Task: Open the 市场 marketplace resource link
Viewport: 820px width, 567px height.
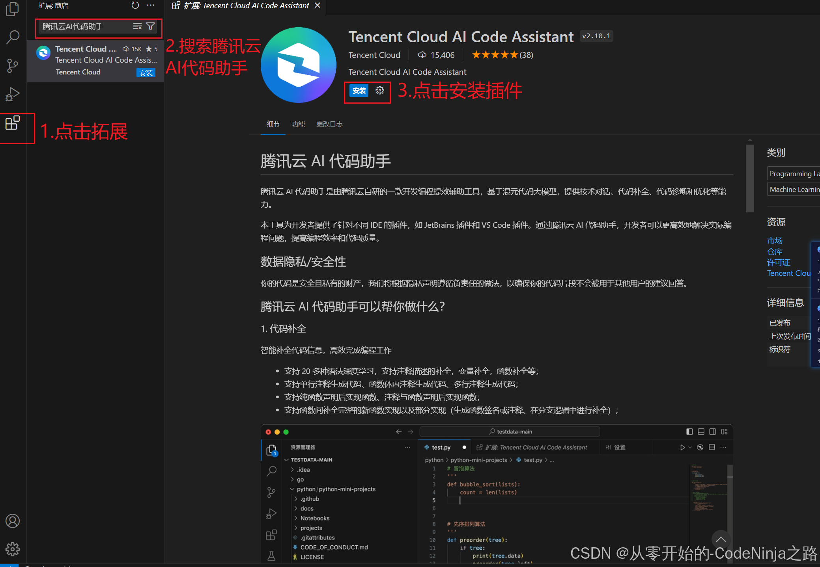Action: coord(775,240)
